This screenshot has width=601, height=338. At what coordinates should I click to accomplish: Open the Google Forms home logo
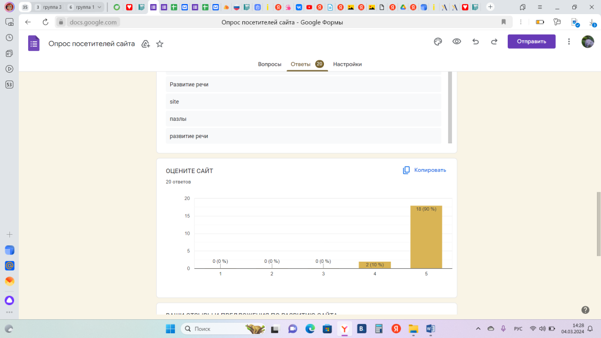click(x=34, y=43)
